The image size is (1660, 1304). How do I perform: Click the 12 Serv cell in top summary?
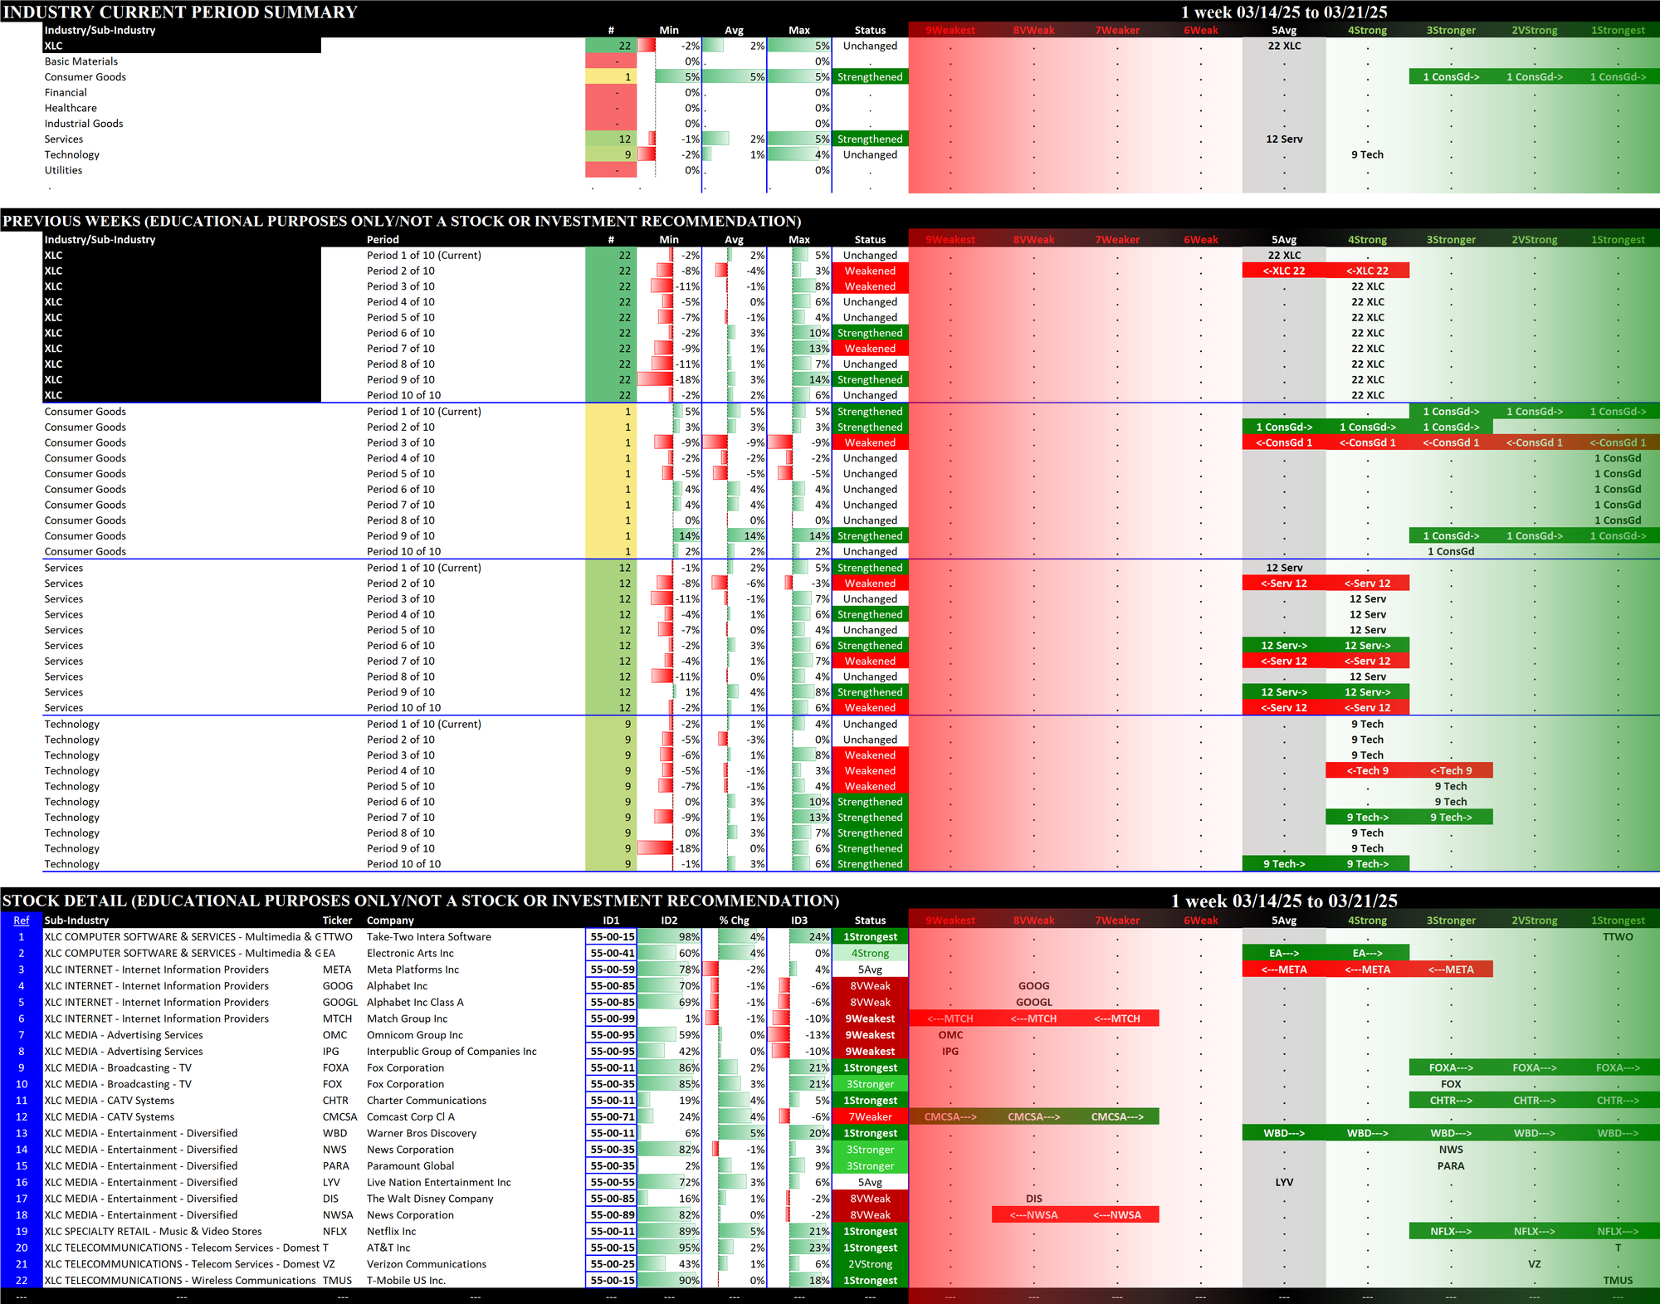point(1283,139)
